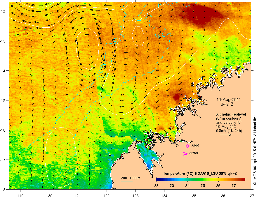Click the IMOS copyright timestamp text
Screen dimensions: 257x198
255,149
